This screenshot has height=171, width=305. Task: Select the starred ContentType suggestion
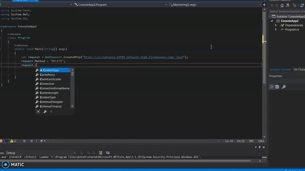55,70
